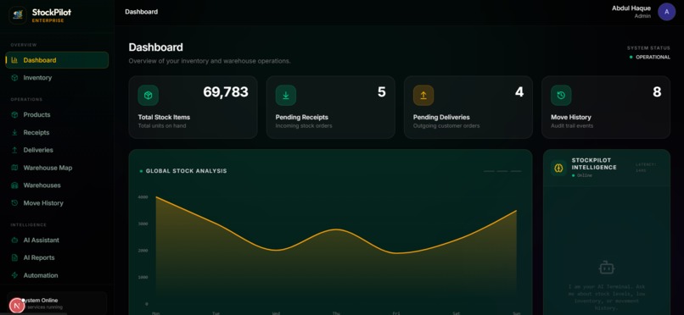The image size is (684, 315).
Task: Open the Dashboard menu item
Action: [x=57, y=60]
